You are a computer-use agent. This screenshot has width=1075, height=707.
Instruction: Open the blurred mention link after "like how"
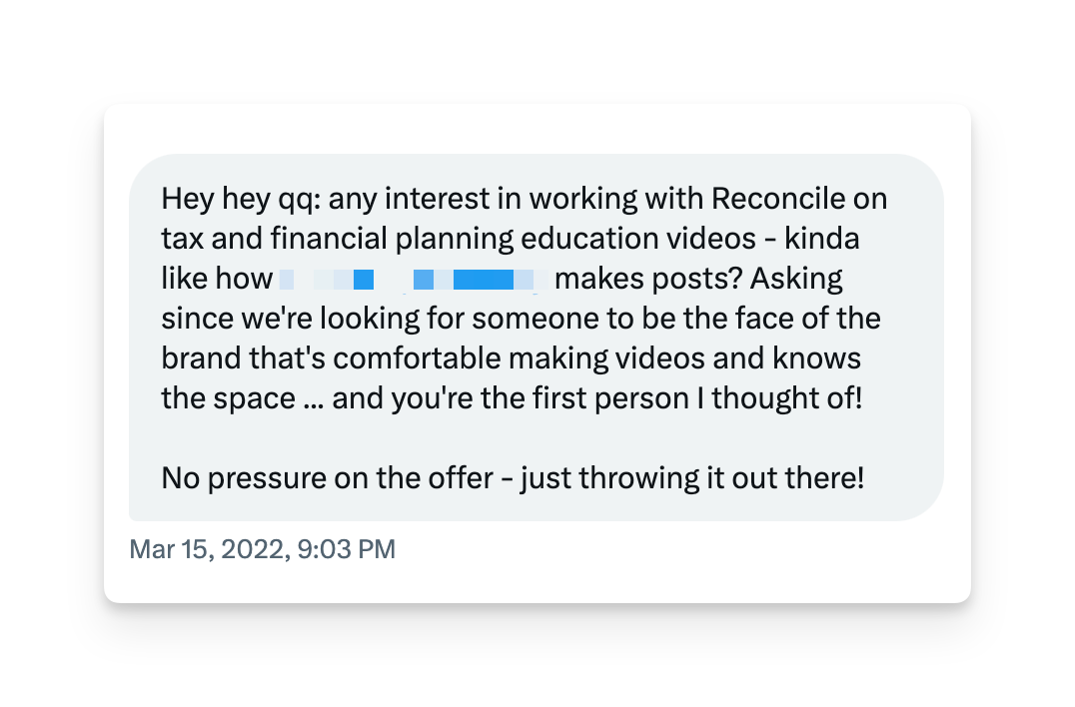414,280
